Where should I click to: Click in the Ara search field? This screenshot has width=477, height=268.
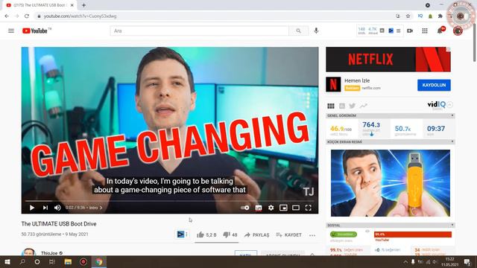(x=199, y=31)
